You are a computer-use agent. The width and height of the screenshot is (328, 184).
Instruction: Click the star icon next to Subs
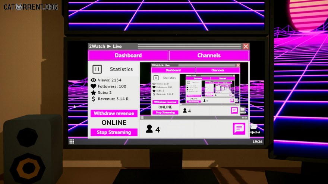[93, 92]
